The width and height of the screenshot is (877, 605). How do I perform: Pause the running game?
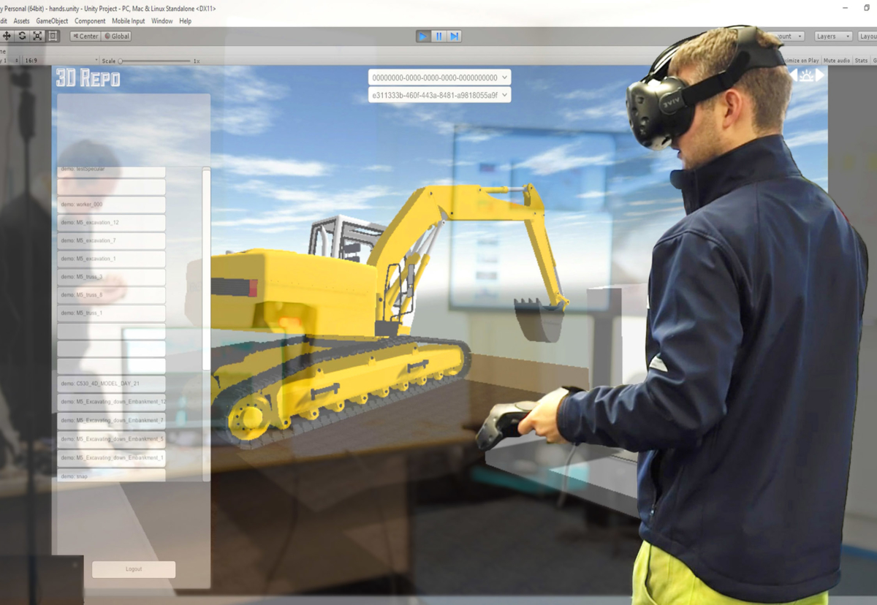pyautogui.click(x=438, y=36)
